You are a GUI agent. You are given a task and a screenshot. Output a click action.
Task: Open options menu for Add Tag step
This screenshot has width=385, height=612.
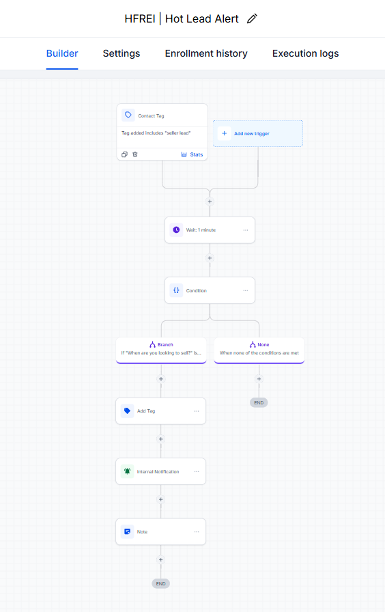pyautogui.click(x=197, y=411)
